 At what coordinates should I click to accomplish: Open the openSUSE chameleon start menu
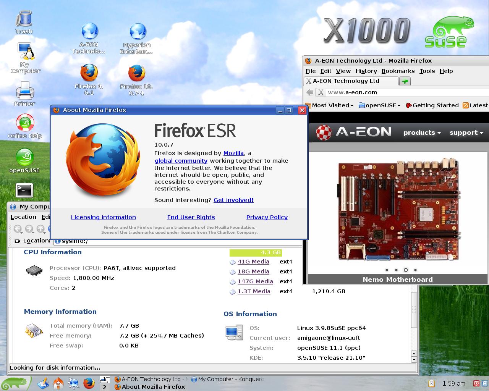coord(15,383)
